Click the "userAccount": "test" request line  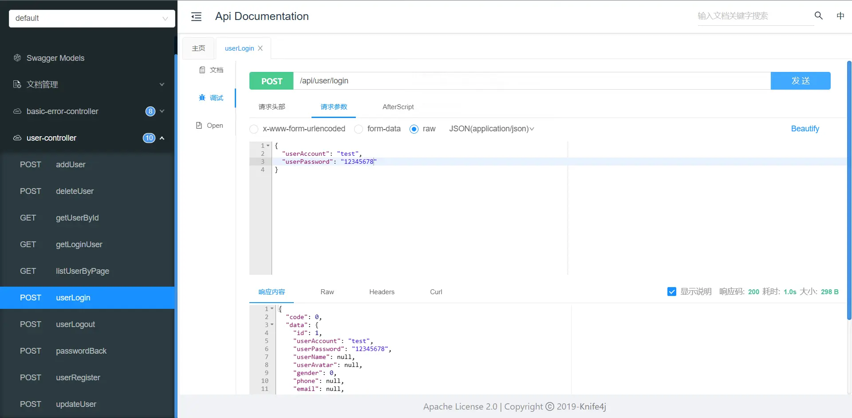coord(322,154)
